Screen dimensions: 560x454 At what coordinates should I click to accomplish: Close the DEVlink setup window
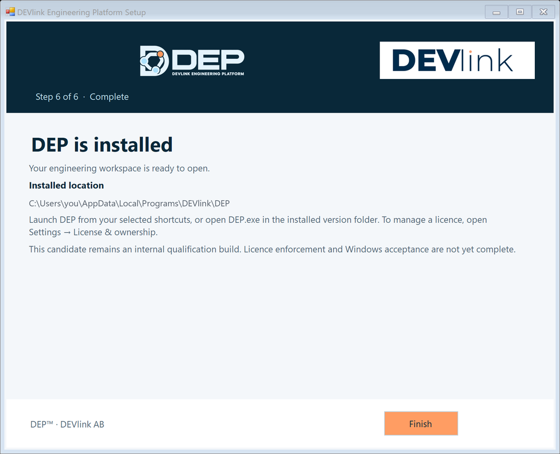click(x=543, y=12)
